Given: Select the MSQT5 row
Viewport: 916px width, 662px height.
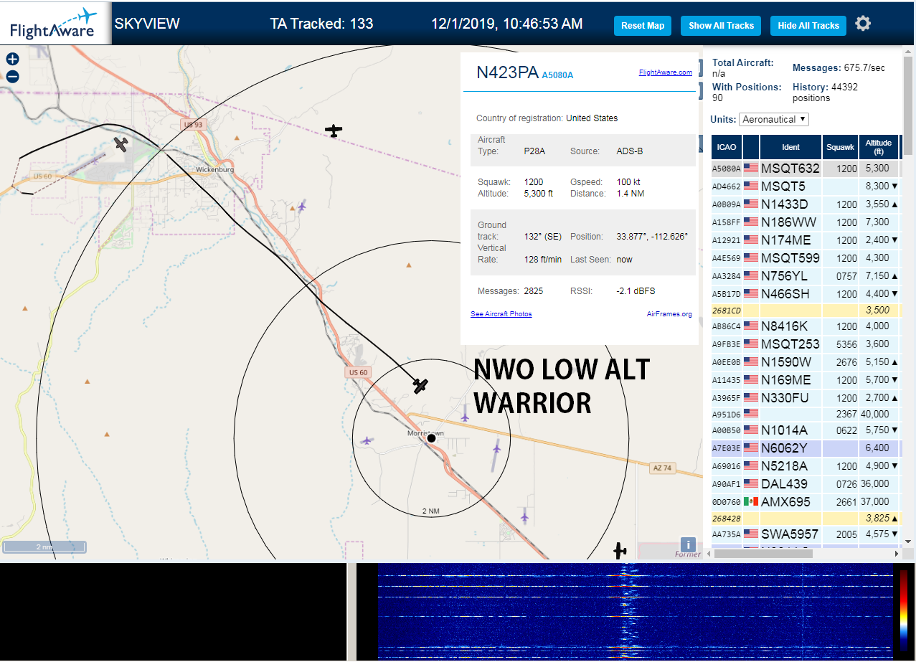Looking at the screenshot, I should pyautogui.click(x=806, y=186).
